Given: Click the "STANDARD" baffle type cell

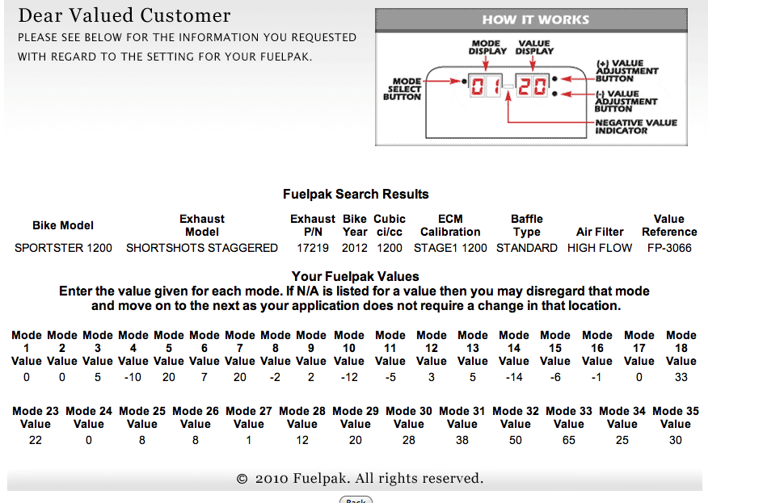Looking at the screenshot, I should tap(526, 248).
